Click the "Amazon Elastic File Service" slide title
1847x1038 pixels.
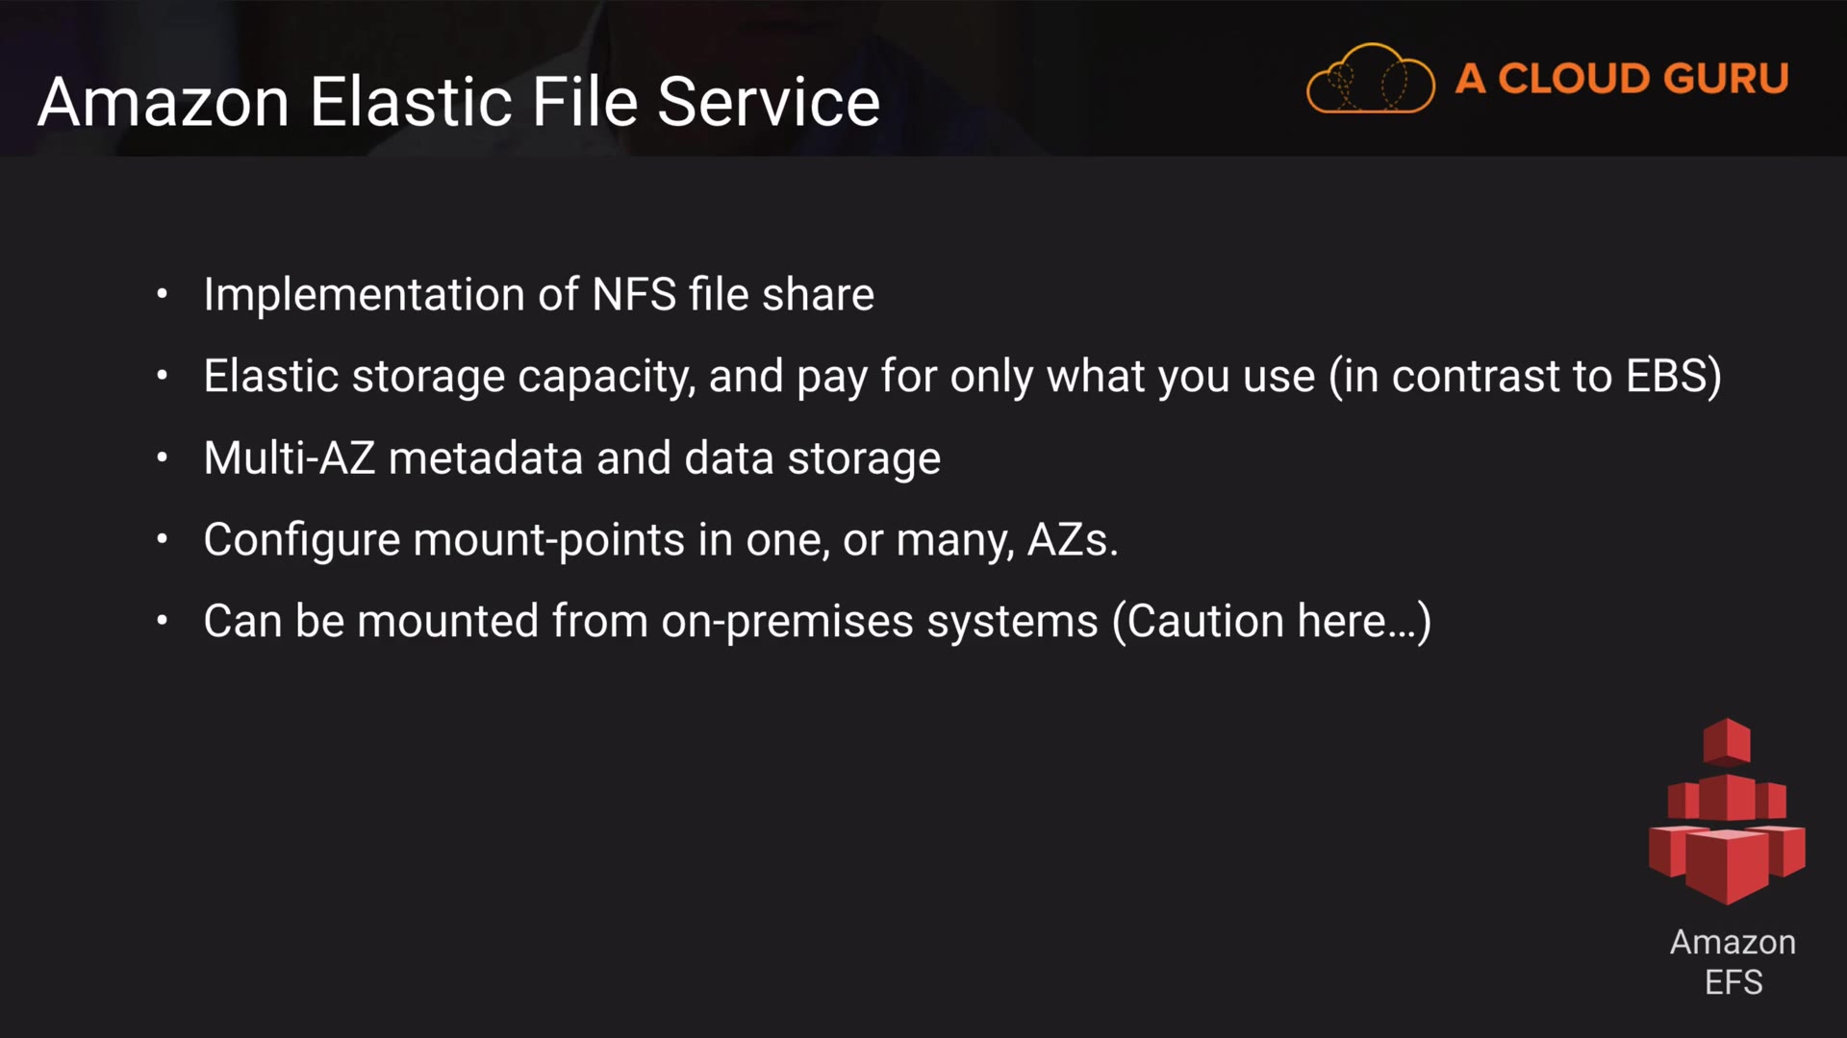coord(459,102)
